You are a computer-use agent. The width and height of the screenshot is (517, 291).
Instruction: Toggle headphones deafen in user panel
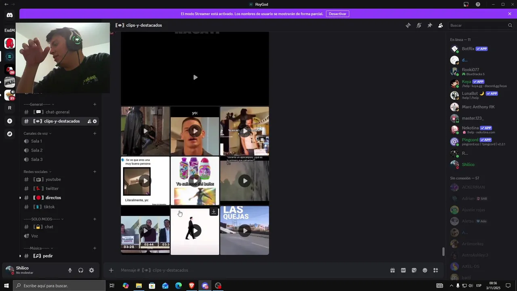click(x=81, y=270)
